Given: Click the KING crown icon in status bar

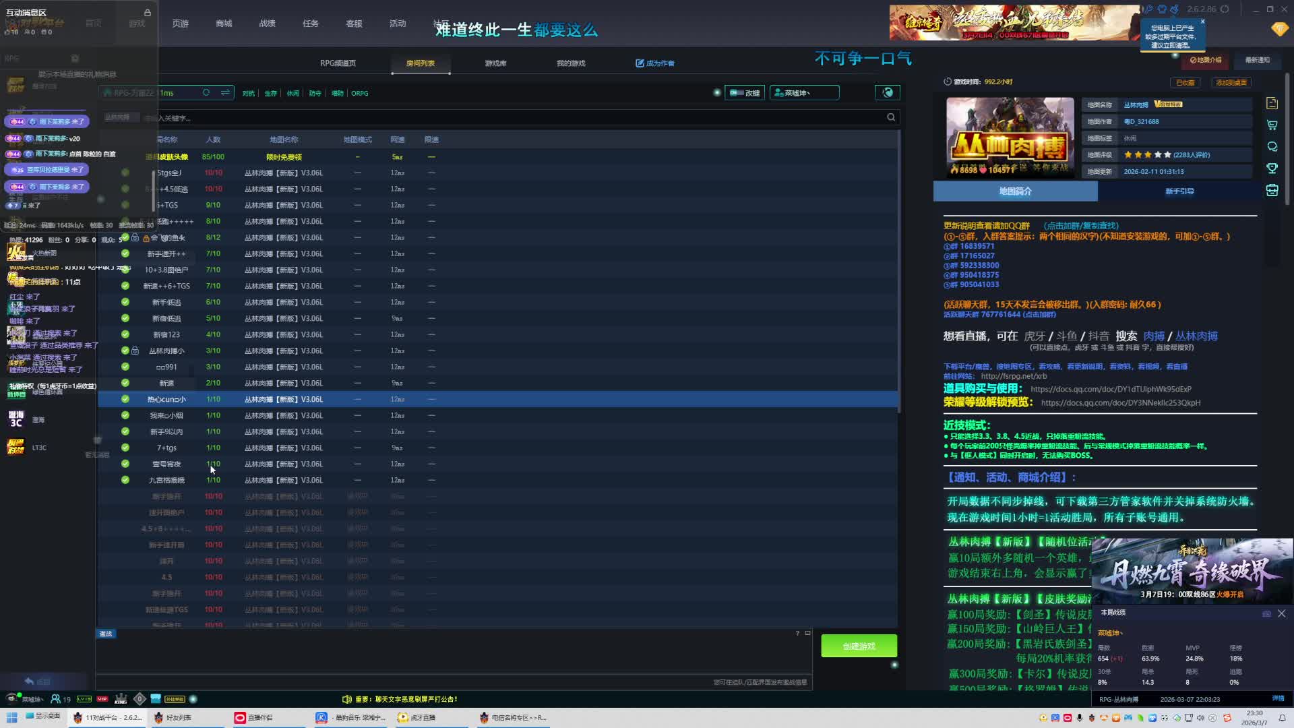Looking at the screenshot, I should (121, 699).
